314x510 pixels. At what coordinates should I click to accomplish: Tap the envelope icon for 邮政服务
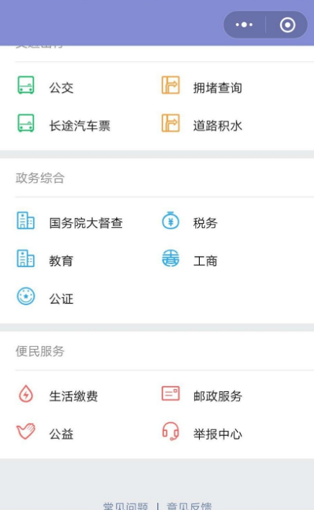(x=171, y=393)
